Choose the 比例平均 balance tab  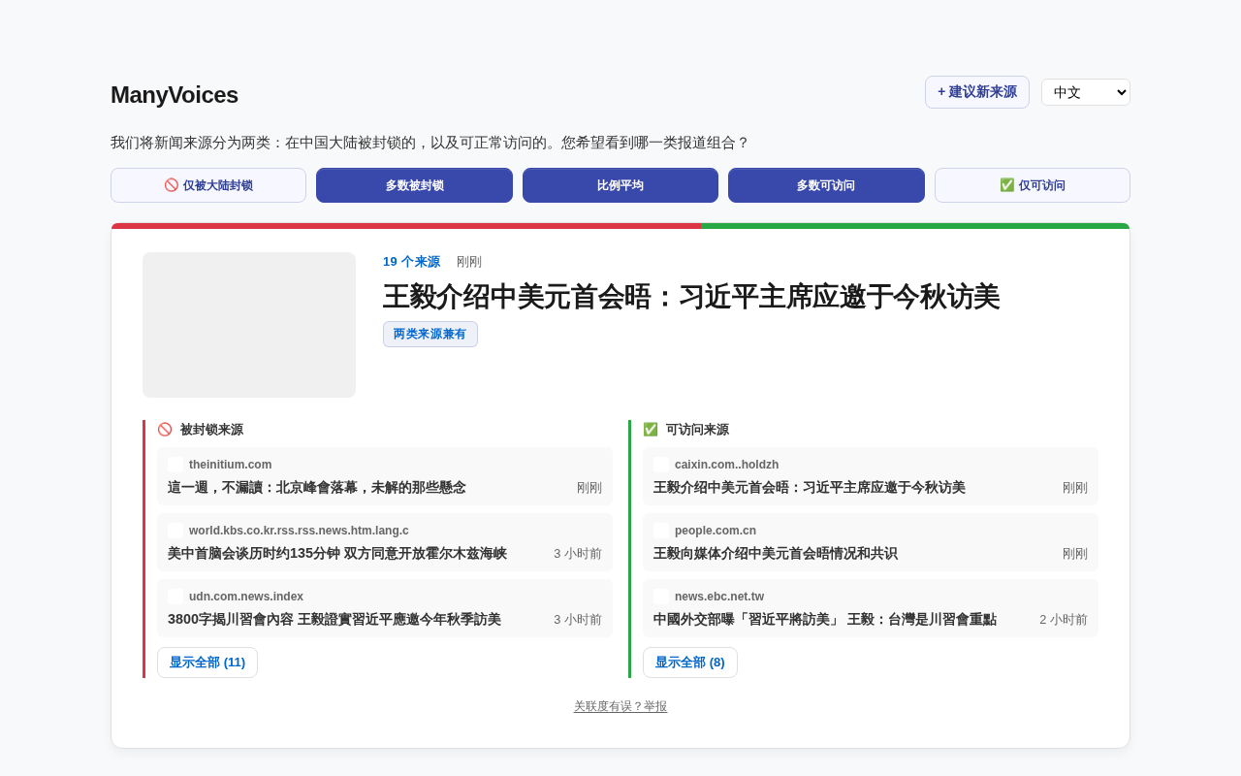coord(620,185)
